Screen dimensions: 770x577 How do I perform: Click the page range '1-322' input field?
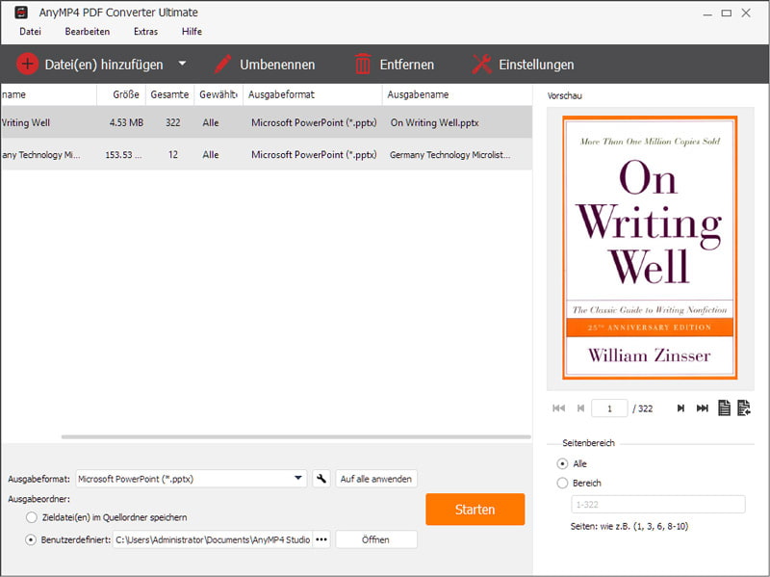[658, 504]
